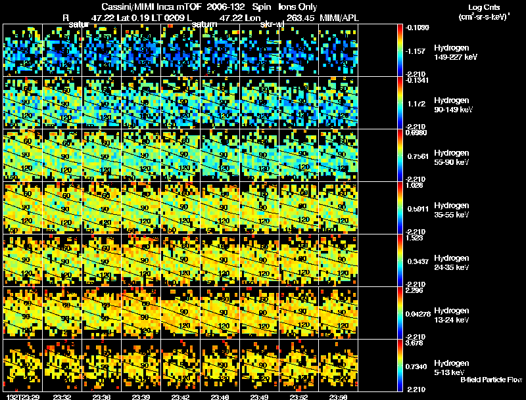Select the 'MIMI/APL' text in the header
The width and height of the screenshot is (526, 400).
point(339,18)
